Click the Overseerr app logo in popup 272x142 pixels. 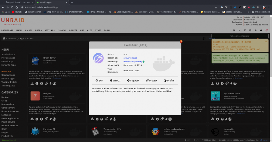coord(98,58)
